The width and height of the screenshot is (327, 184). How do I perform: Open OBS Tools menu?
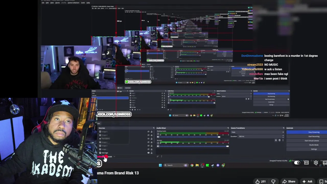(83, 3)
